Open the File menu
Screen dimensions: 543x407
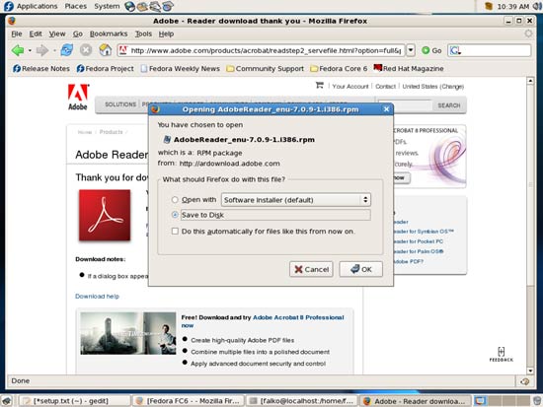tap(16, 34)
